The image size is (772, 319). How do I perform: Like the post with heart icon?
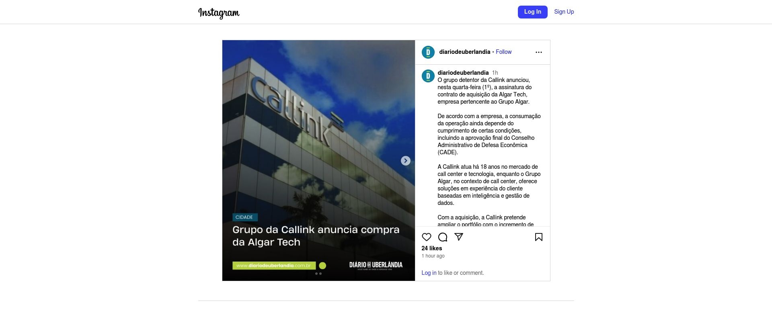pyautogui.click(x=427, y=237)
